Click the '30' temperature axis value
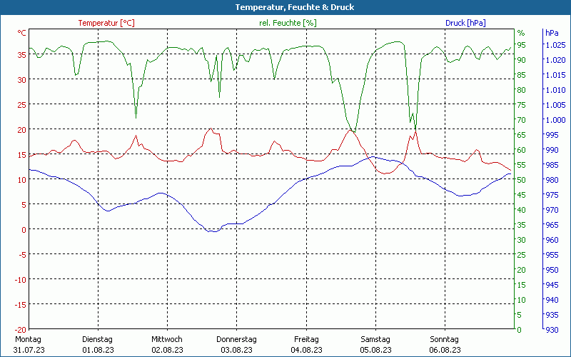Screen dimensions: 571x357 click(22, 80)
